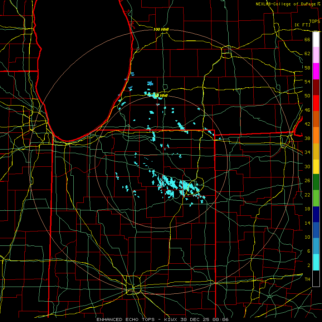Viewport: 322px width, 322px height.
Task: Click the magenta legend swatch
Action: [x=316, y=71]
